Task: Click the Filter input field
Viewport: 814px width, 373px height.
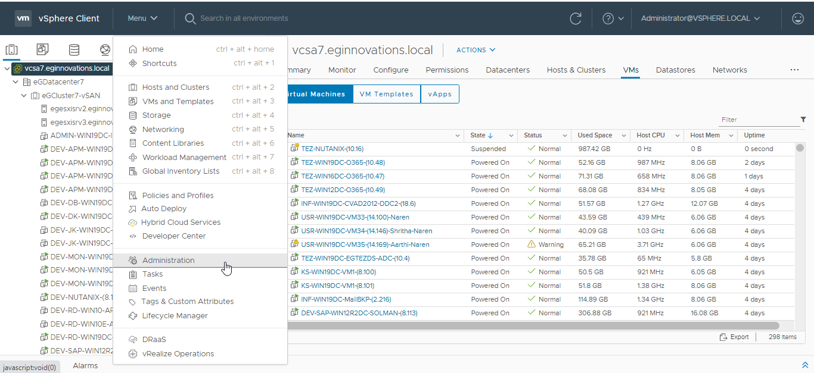Action: (759, 120)
